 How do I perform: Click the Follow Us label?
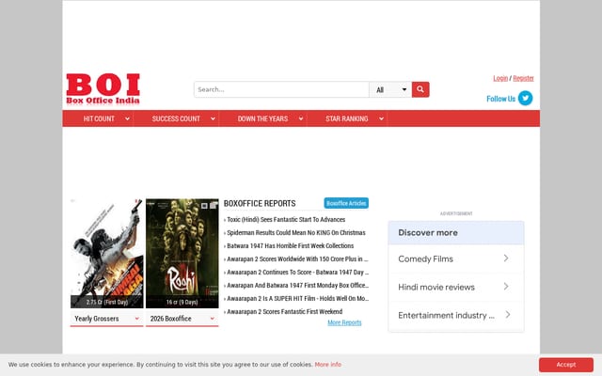[x=500, y=99]
